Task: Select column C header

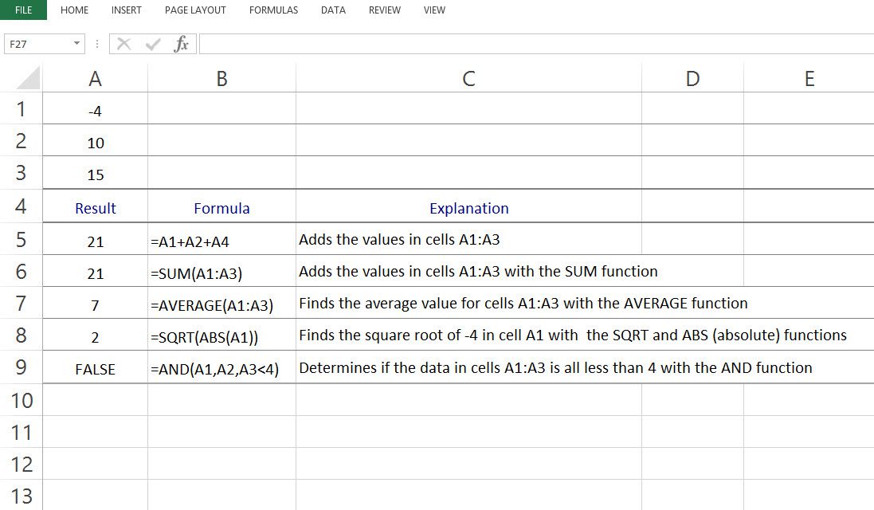Action: tap(468, 77)
